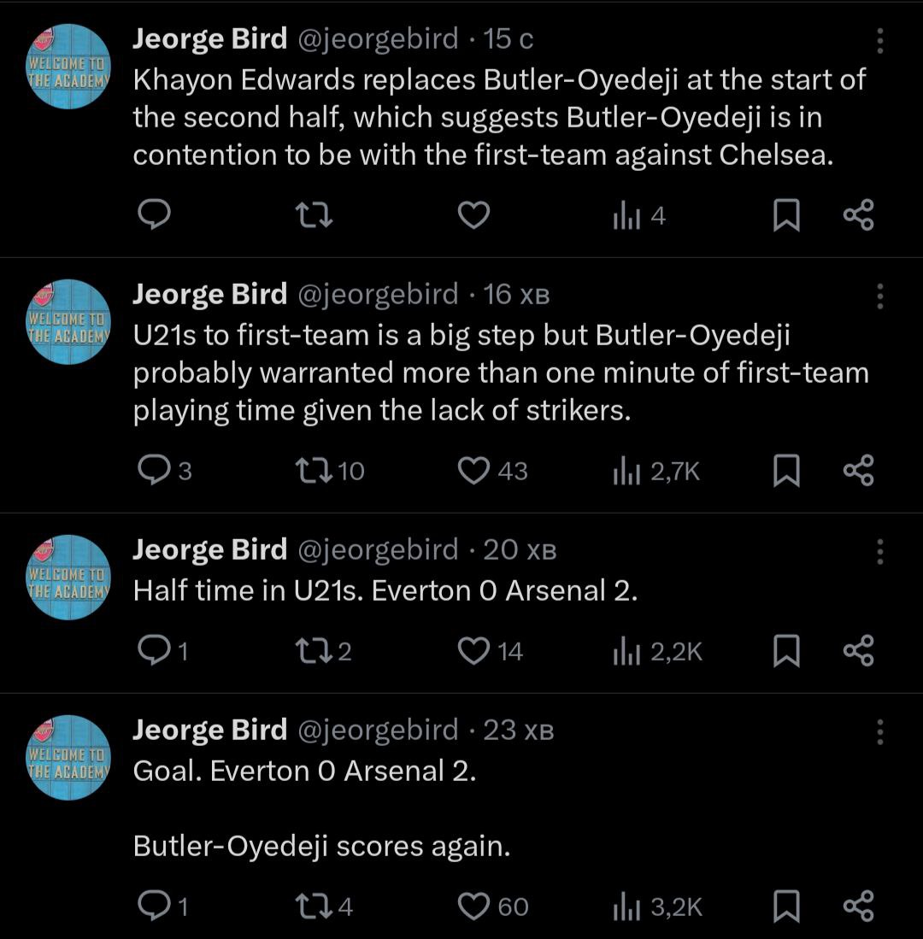Open more options for the top tweet
923x939 pixels.
click(x=880, y=40)
